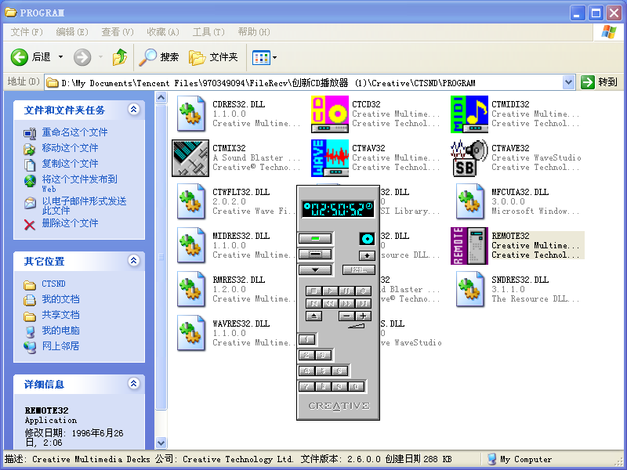
Task: Click the 转到 go button
Action: coord(600,82)
